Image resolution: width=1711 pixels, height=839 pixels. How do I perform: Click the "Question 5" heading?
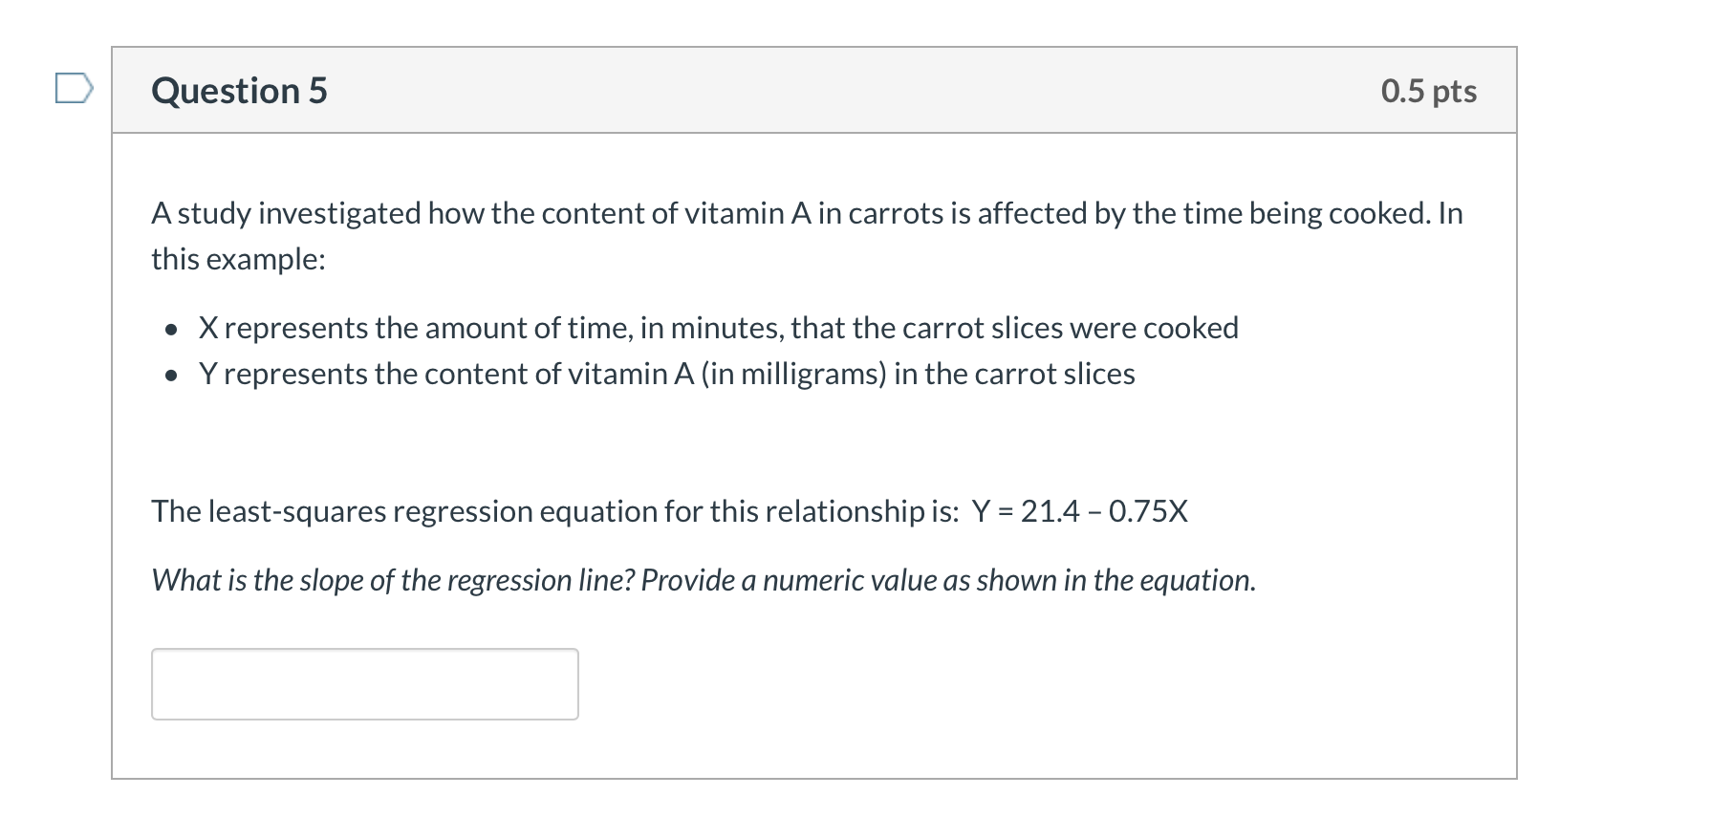coord(239,91)
